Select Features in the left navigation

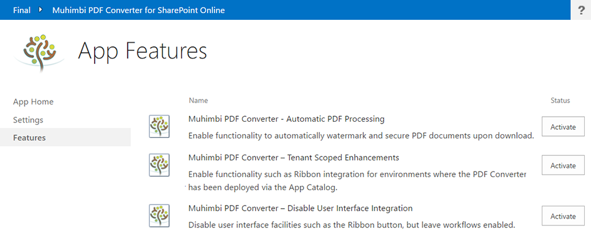click(x=65, y=137)
